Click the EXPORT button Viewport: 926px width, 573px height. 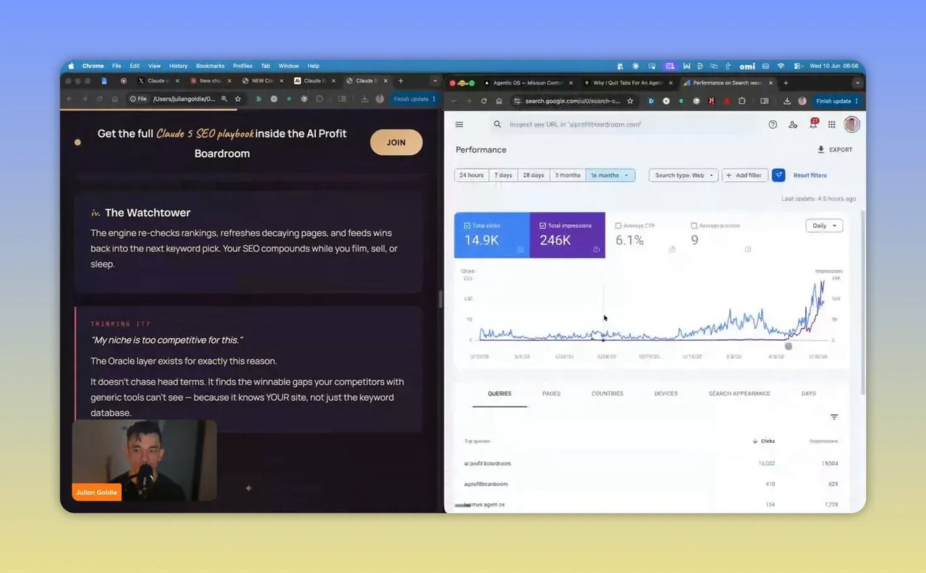point(835,150)
